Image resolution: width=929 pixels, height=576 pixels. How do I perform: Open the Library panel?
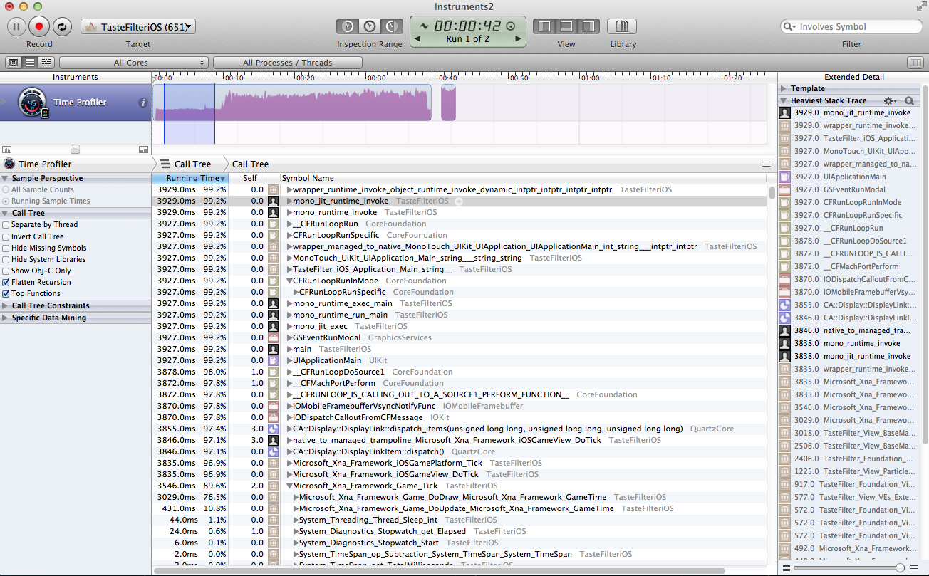coord(622,26)
